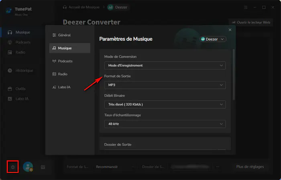Open the hamburger menu in title bar
This screenshot has width=281, height=180.
coord(246,7)
